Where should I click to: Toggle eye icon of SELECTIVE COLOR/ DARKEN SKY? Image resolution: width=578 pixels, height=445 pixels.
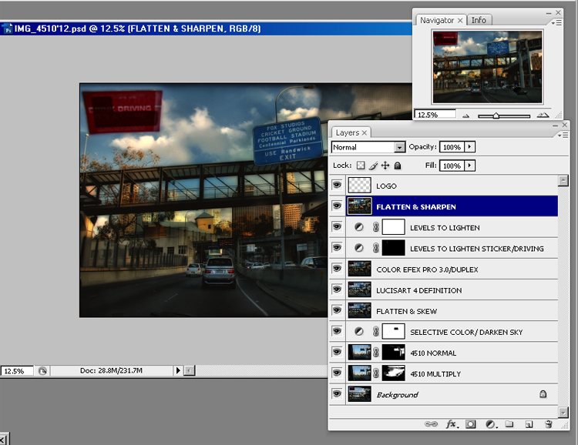coord(337,331)
